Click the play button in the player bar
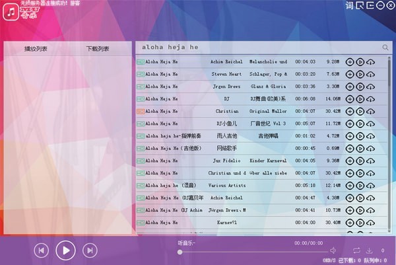The width and height of the screenshot is (396, 265). [65, 250]
